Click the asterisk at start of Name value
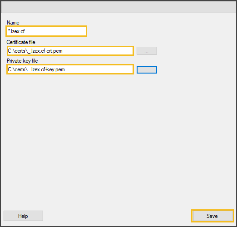 tap(9, 30)
